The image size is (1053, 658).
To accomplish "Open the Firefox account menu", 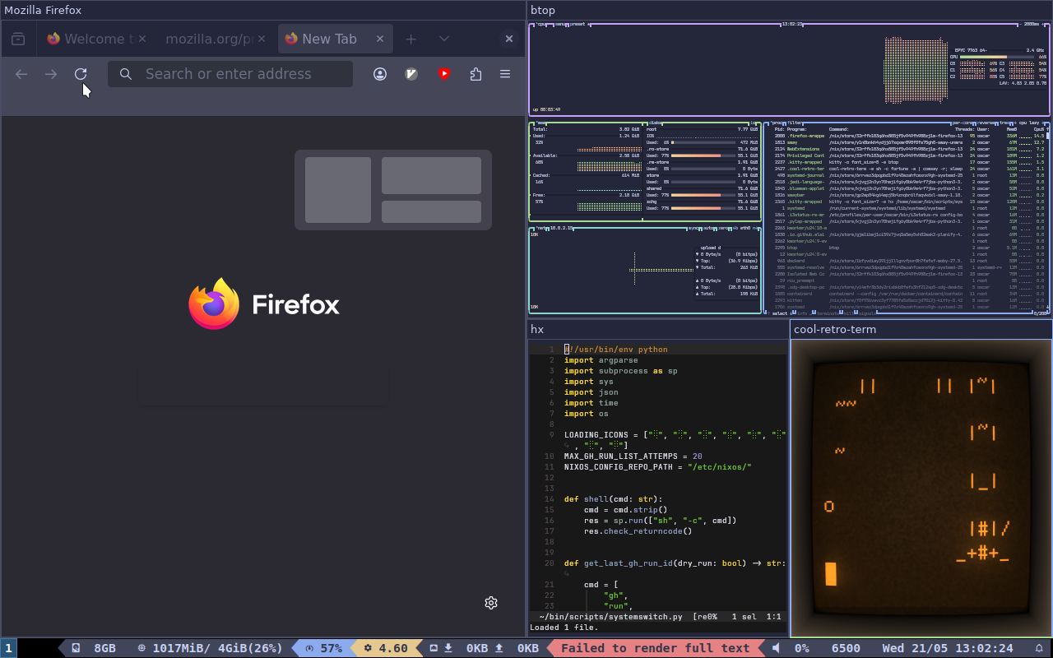I will coord(380,74).
